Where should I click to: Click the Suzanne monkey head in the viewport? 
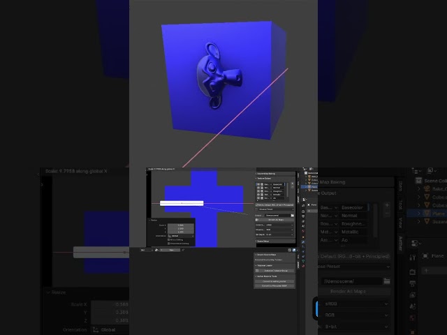(218, 75)
